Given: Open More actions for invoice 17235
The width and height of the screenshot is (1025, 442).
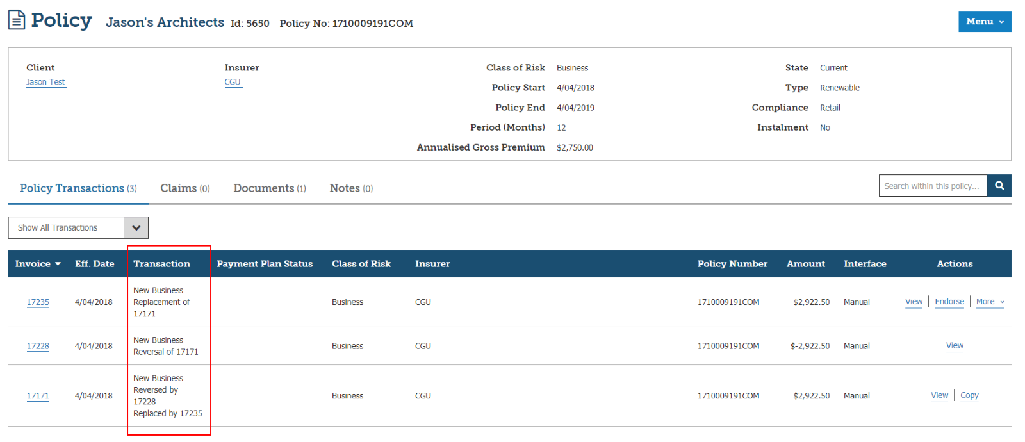Looking at the screenshot, I should click(x=990, y=302).
